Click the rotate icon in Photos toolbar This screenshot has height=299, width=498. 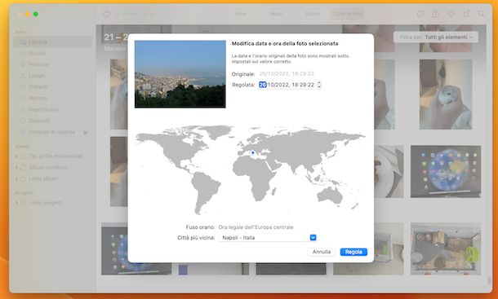tap(466, 14)
